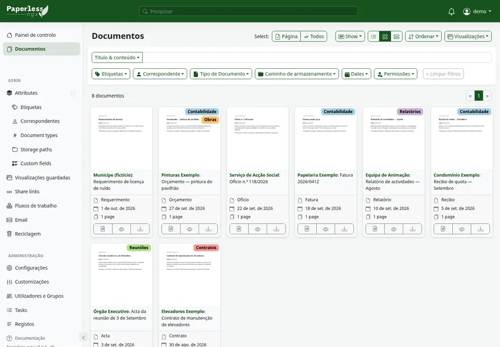The width and height of the screenshot is (500, 347).
Task: Open Configurações settings
Action: tap(42, 268)
